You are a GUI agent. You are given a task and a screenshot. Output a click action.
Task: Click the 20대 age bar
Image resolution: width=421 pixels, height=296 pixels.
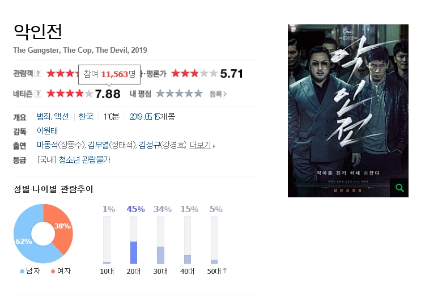[134, 240]
